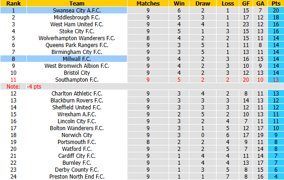Click the Win column header

[x=179, y=3]
